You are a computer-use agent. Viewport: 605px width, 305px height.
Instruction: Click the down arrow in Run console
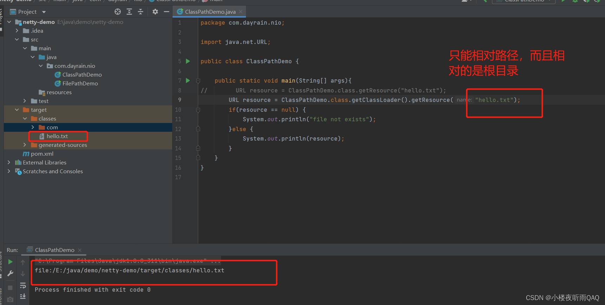point(23,273)
